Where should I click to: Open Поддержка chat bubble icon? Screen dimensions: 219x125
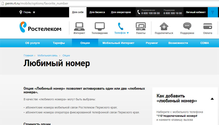(x=187, y=27)
